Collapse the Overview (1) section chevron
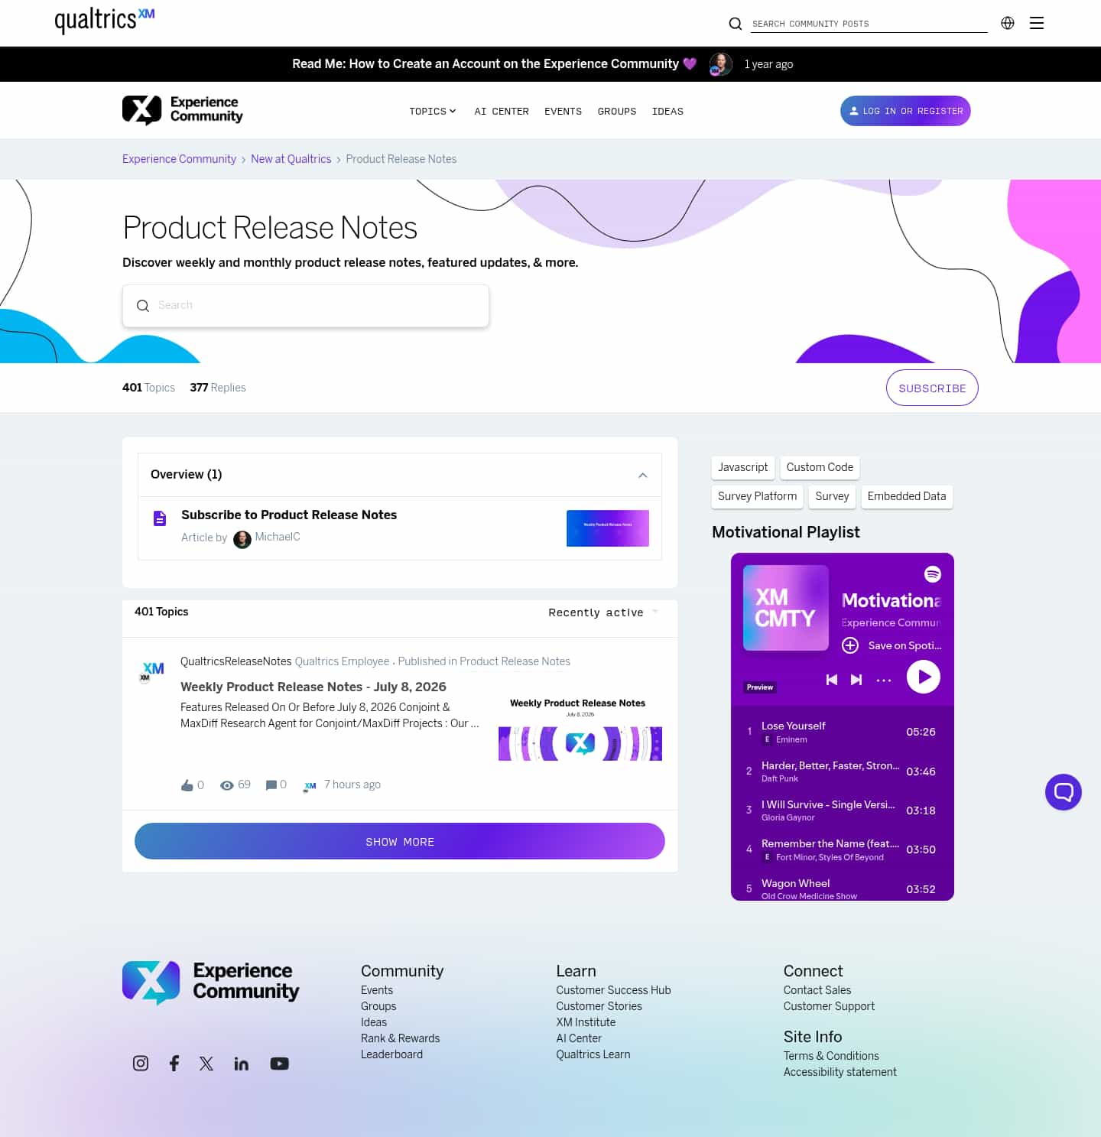The width and height of the screenshot is (1101, 1137). click(x=643, y=475)
